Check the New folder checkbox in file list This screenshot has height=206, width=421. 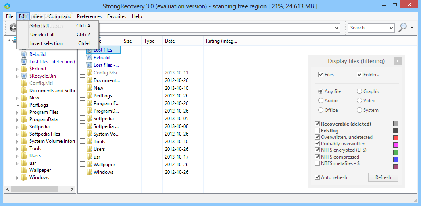[82, 88]
